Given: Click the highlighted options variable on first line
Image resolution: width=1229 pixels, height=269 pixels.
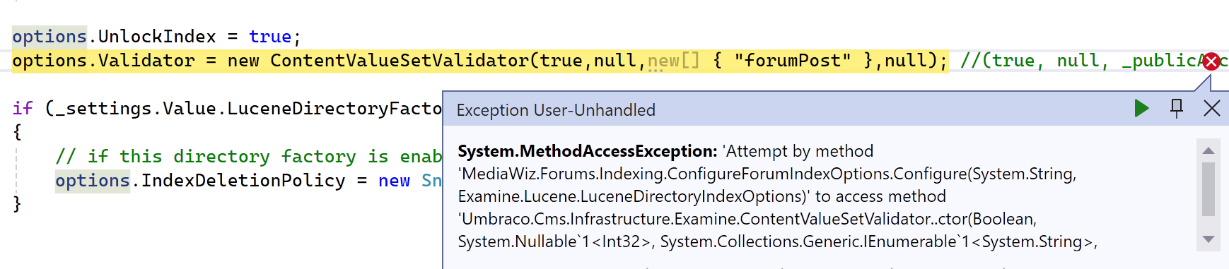Looking at the screenshot, I should click(49, 37).
